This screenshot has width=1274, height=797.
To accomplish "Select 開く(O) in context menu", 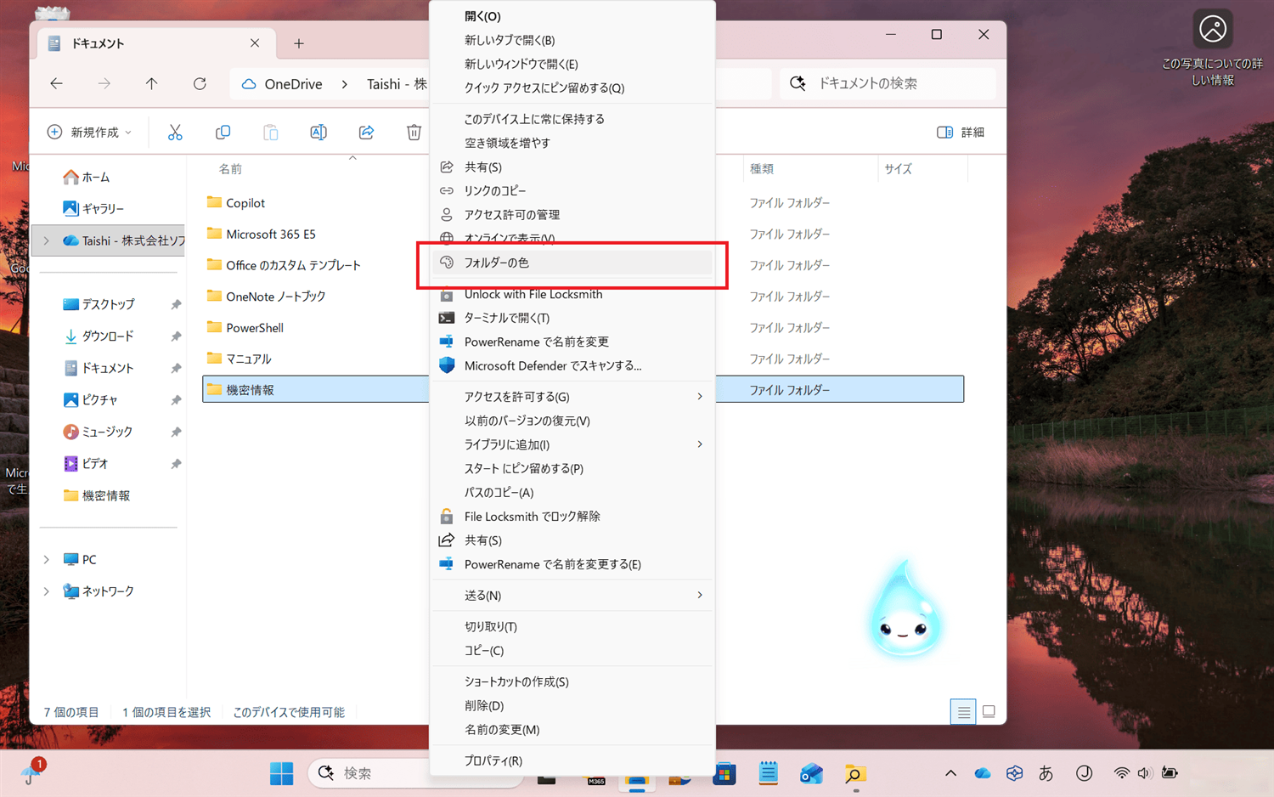I will coord(572,16).
